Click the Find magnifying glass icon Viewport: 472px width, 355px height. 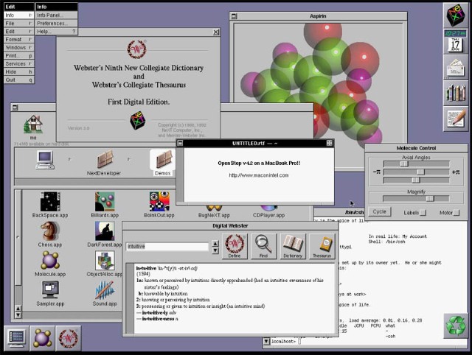(x=263, y=246)
